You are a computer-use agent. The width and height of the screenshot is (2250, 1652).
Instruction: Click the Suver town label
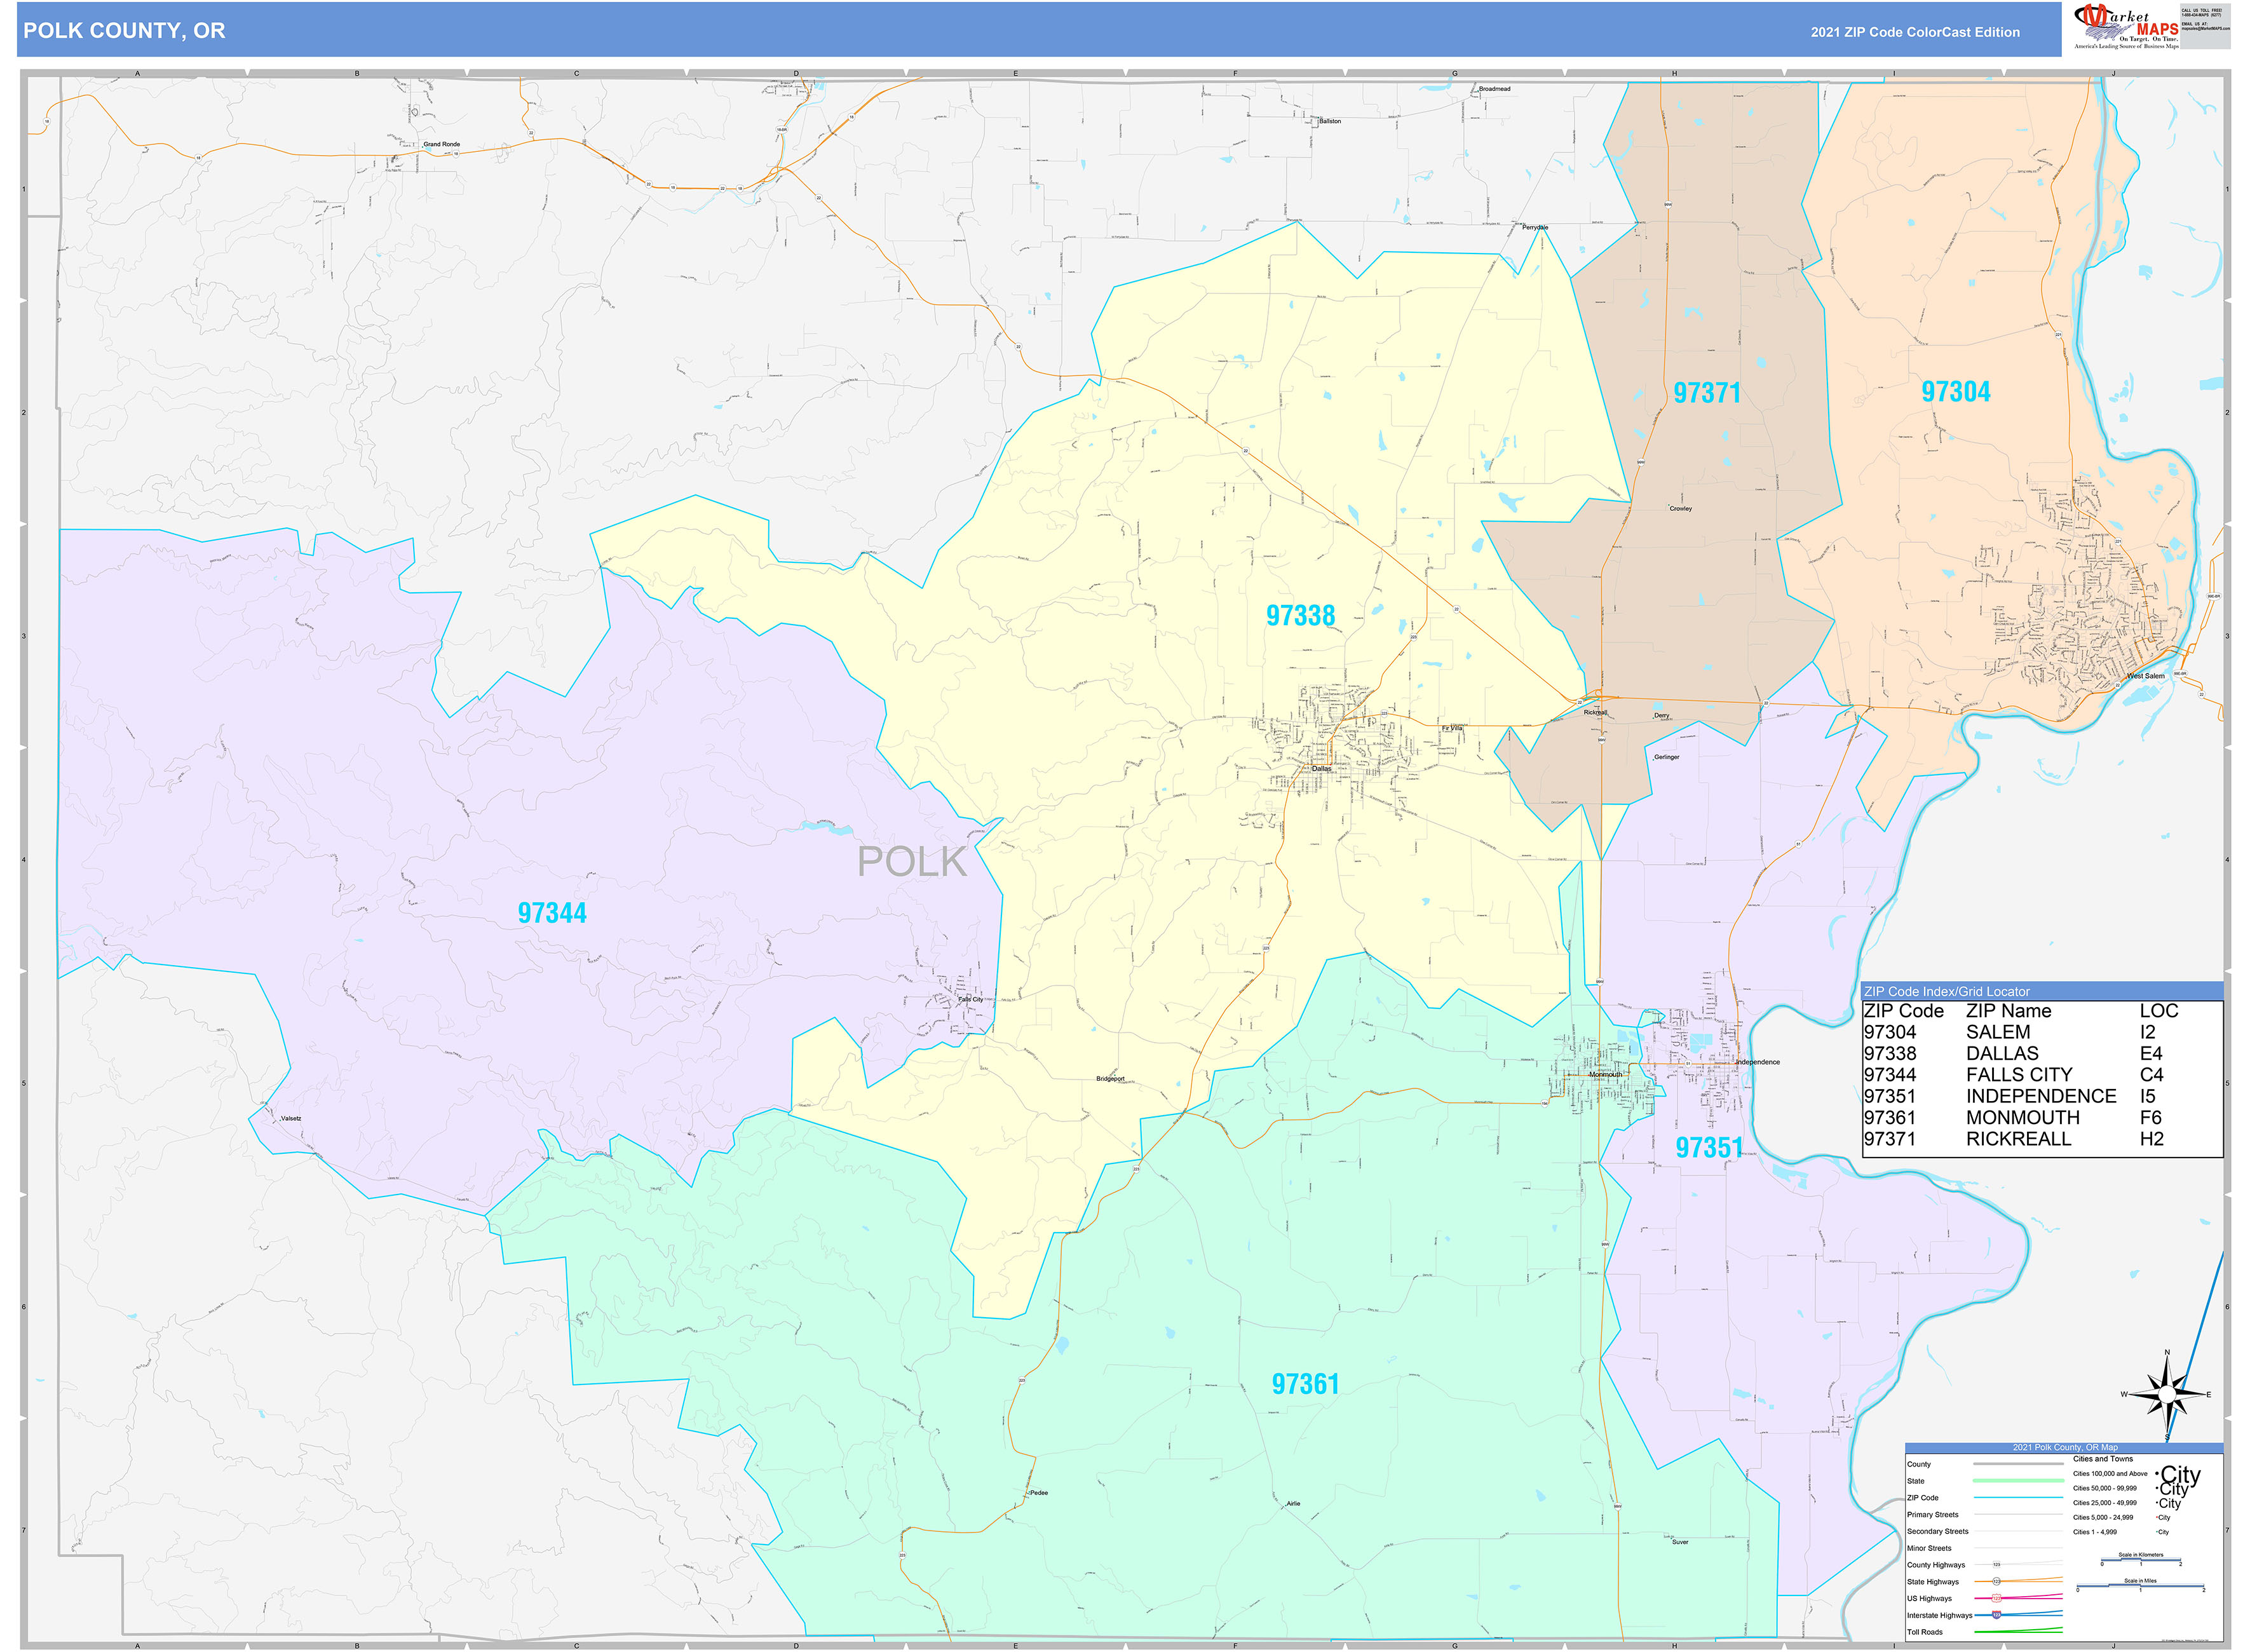pos(1680,1542)
